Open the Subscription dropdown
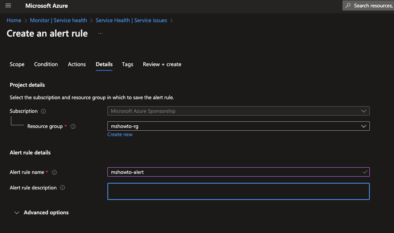This screenshot has width=394, height=233. (239, 111)
